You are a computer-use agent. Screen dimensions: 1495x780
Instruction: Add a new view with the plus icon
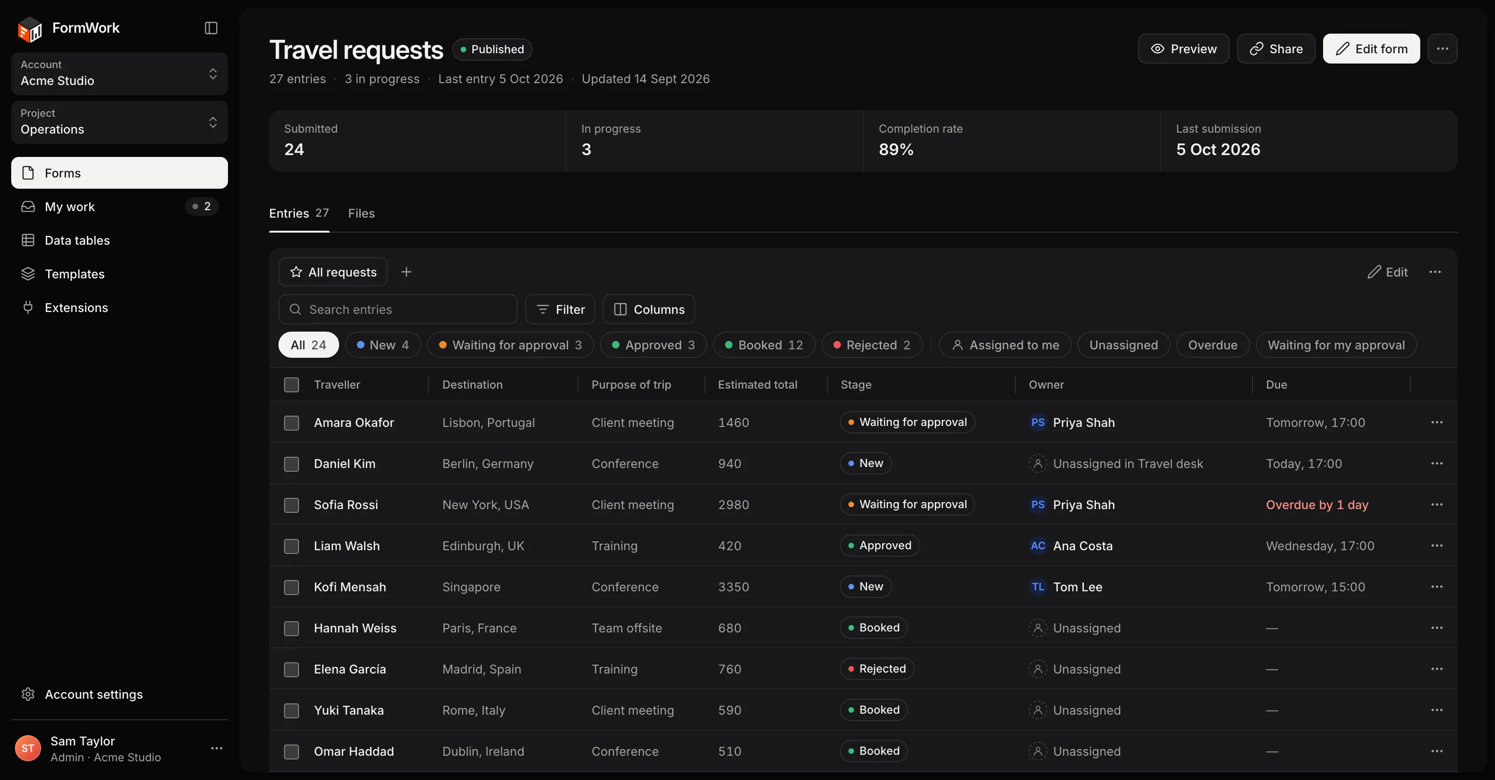pos(406,272)
